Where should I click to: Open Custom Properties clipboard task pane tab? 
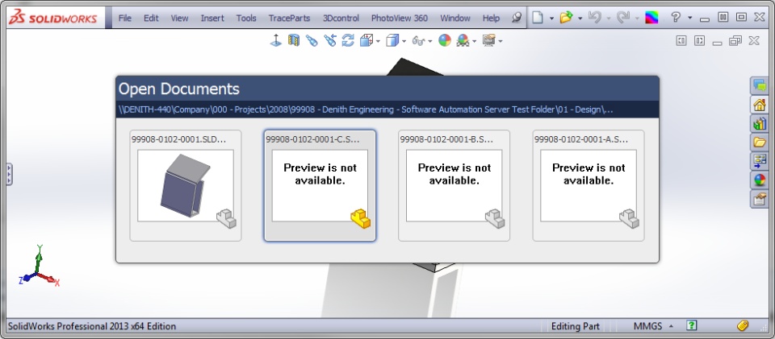tap(760, 199)
